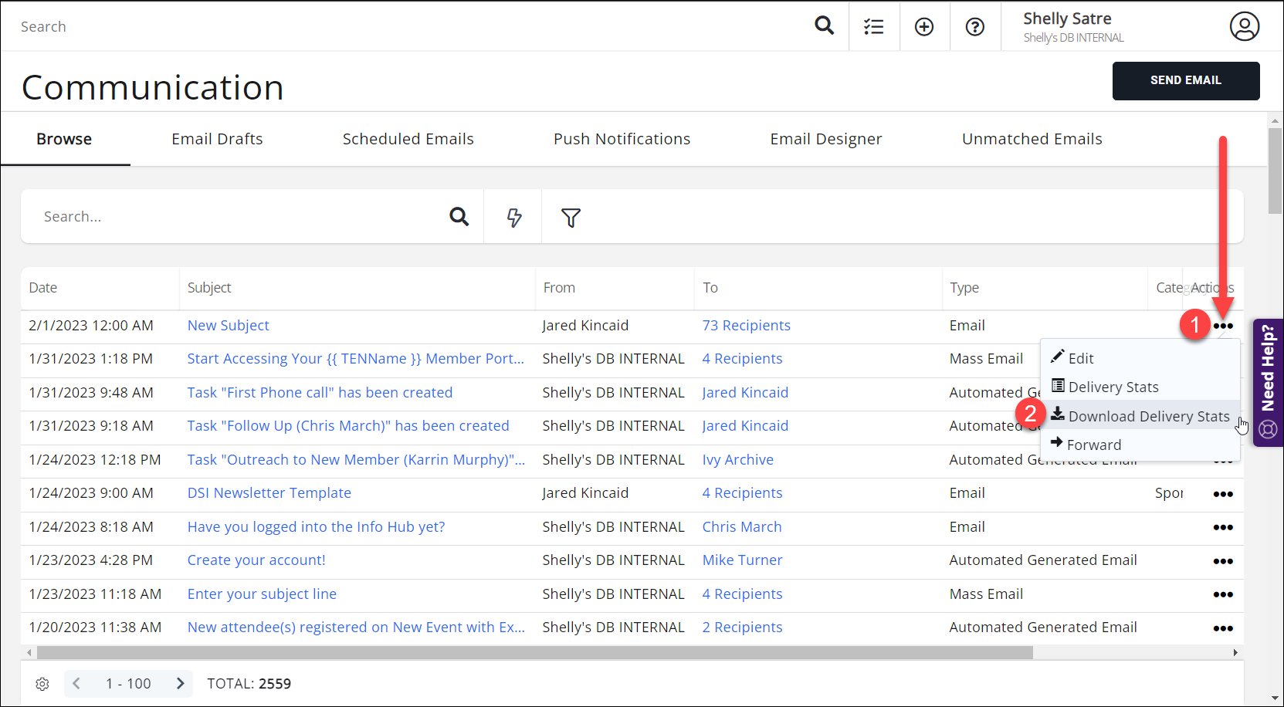Open the Scheduled Emails tab
The width and height of the screenshot is (1284, 707).
click(408, 139)
